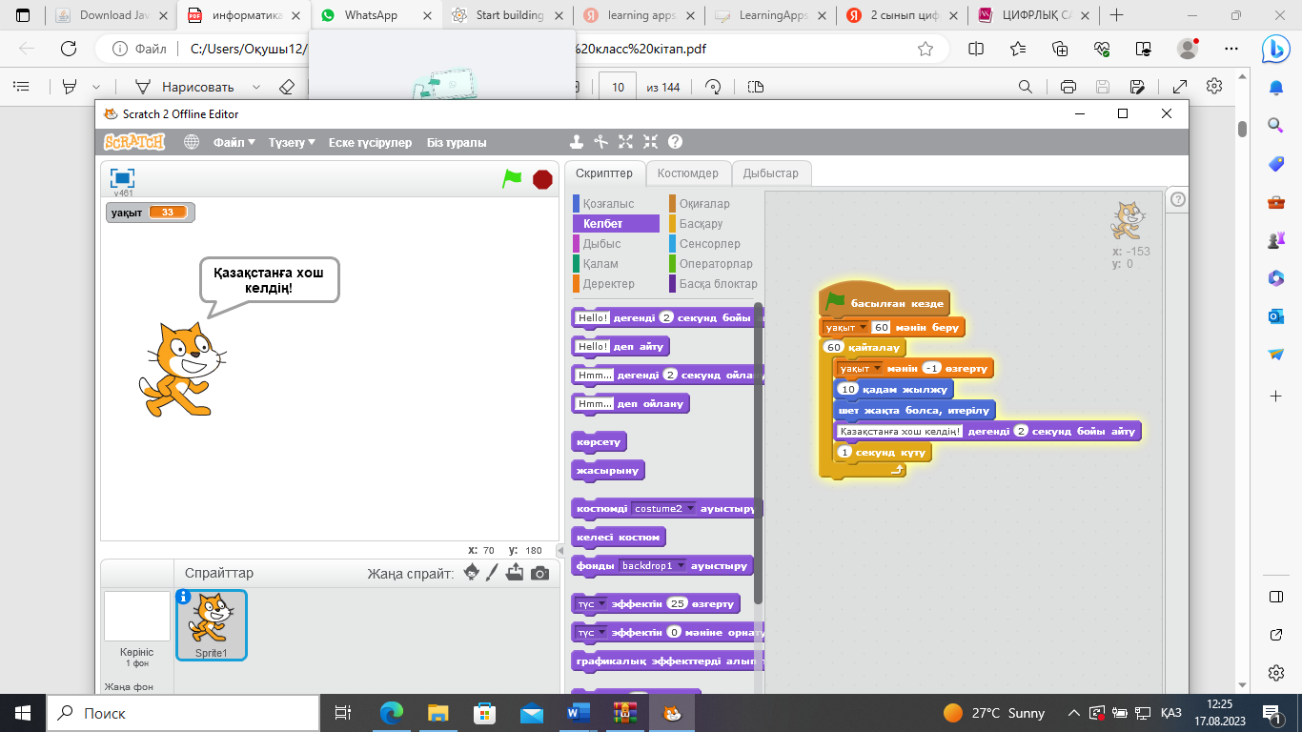Open PDF settings gear icon
Image resolution: width=1302 pixels, height=732 pixels.
(x=1214, y=87)
